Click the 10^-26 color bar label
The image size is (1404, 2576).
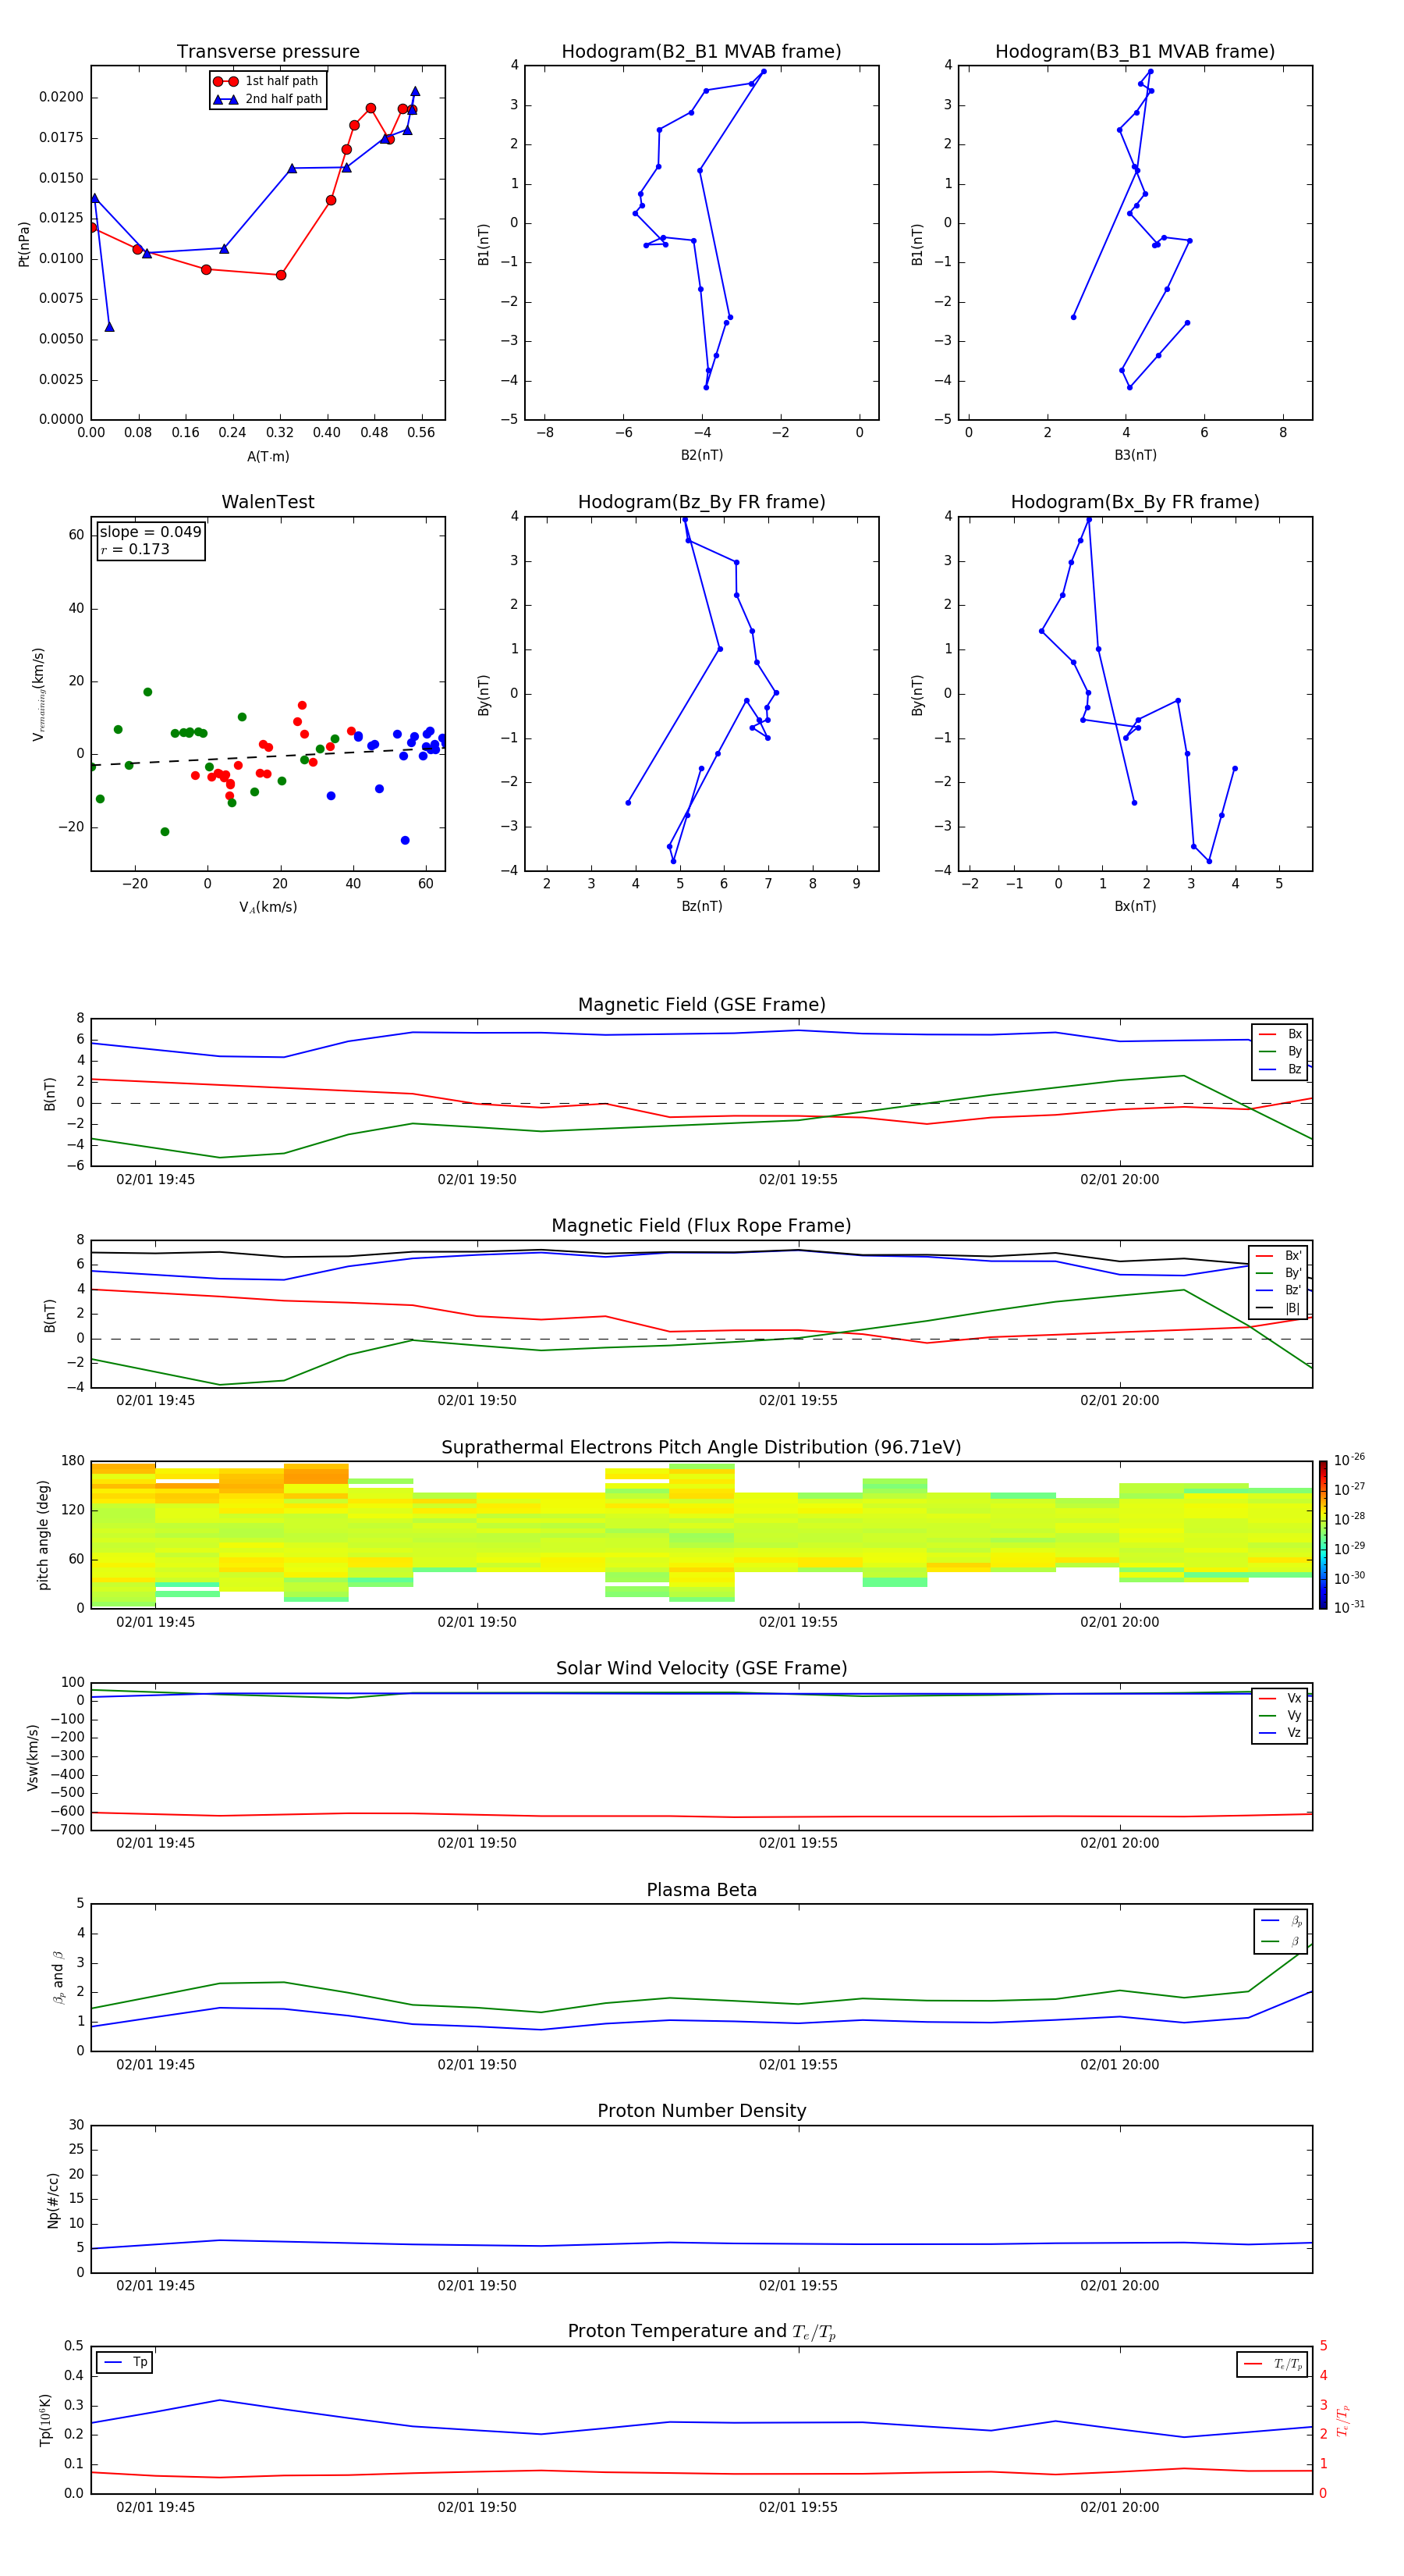pyautogui.click(x=1349, y=1460)
